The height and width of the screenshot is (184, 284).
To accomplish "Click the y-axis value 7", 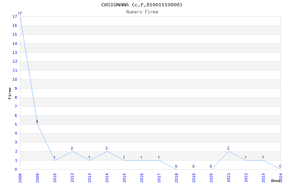I will [x=16, y=106].
